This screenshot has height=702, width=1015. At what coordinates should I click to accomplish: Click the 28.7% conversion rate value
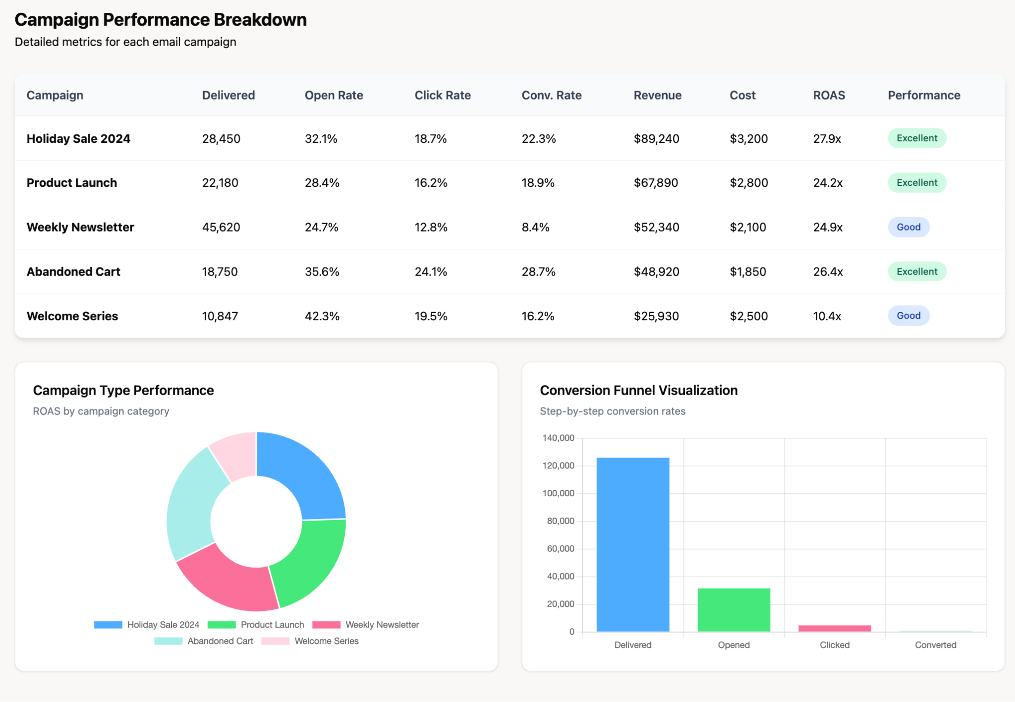[539, 272]
